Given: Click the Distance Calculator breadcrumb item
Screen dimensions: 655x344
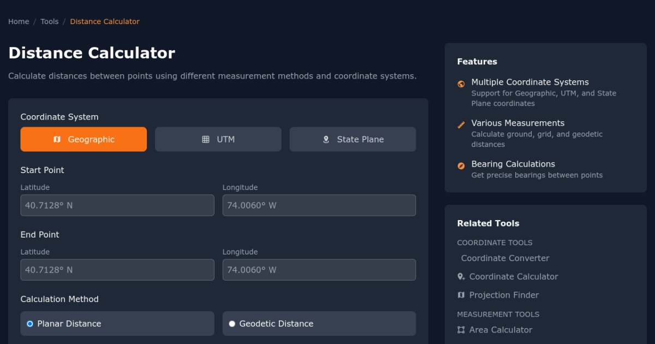Looking at the screenshot, I should (x=105, y=22).
